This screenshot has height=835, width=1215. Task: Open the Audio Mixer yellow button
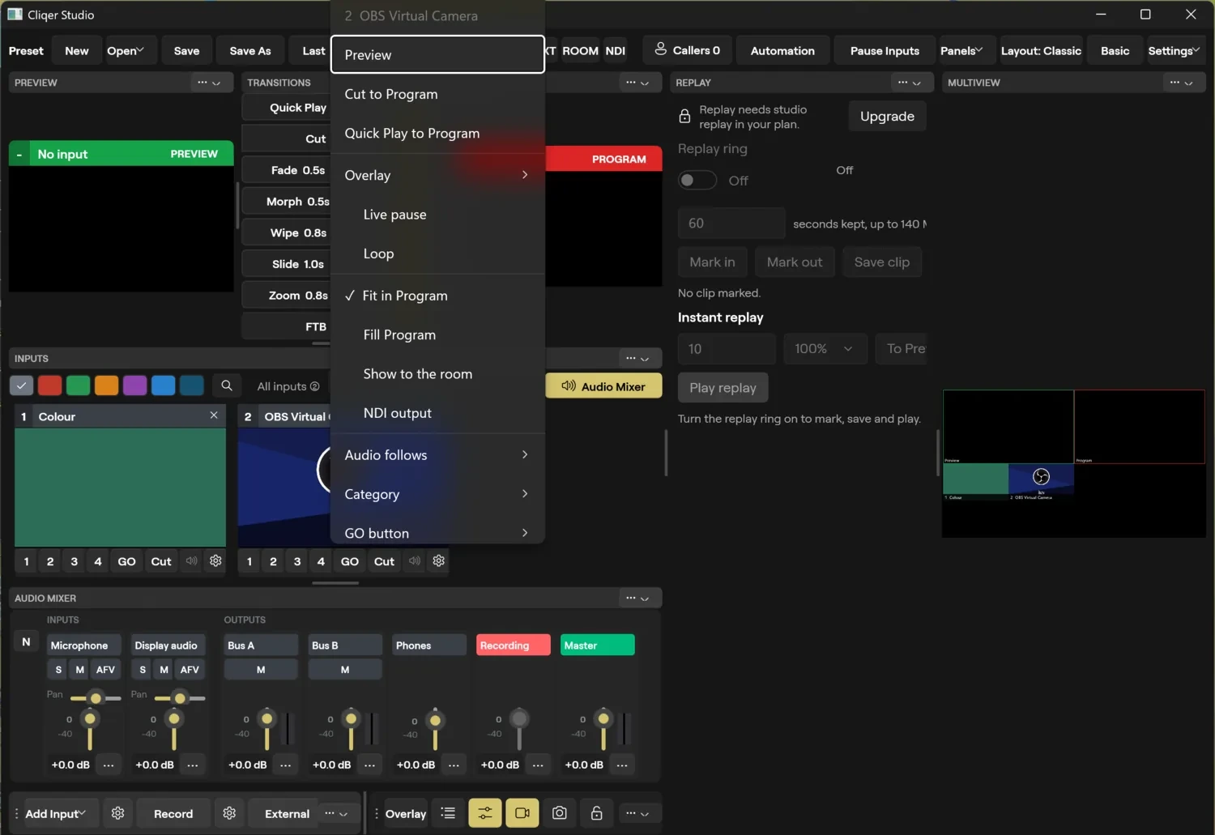(603, 386)
